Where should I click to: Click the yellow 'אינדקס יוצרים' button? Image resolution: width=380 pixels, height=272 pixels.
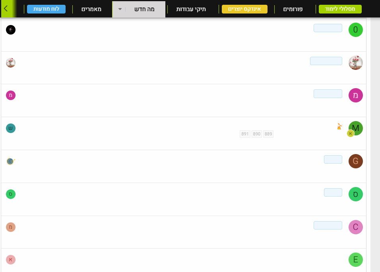coord(244,9)
